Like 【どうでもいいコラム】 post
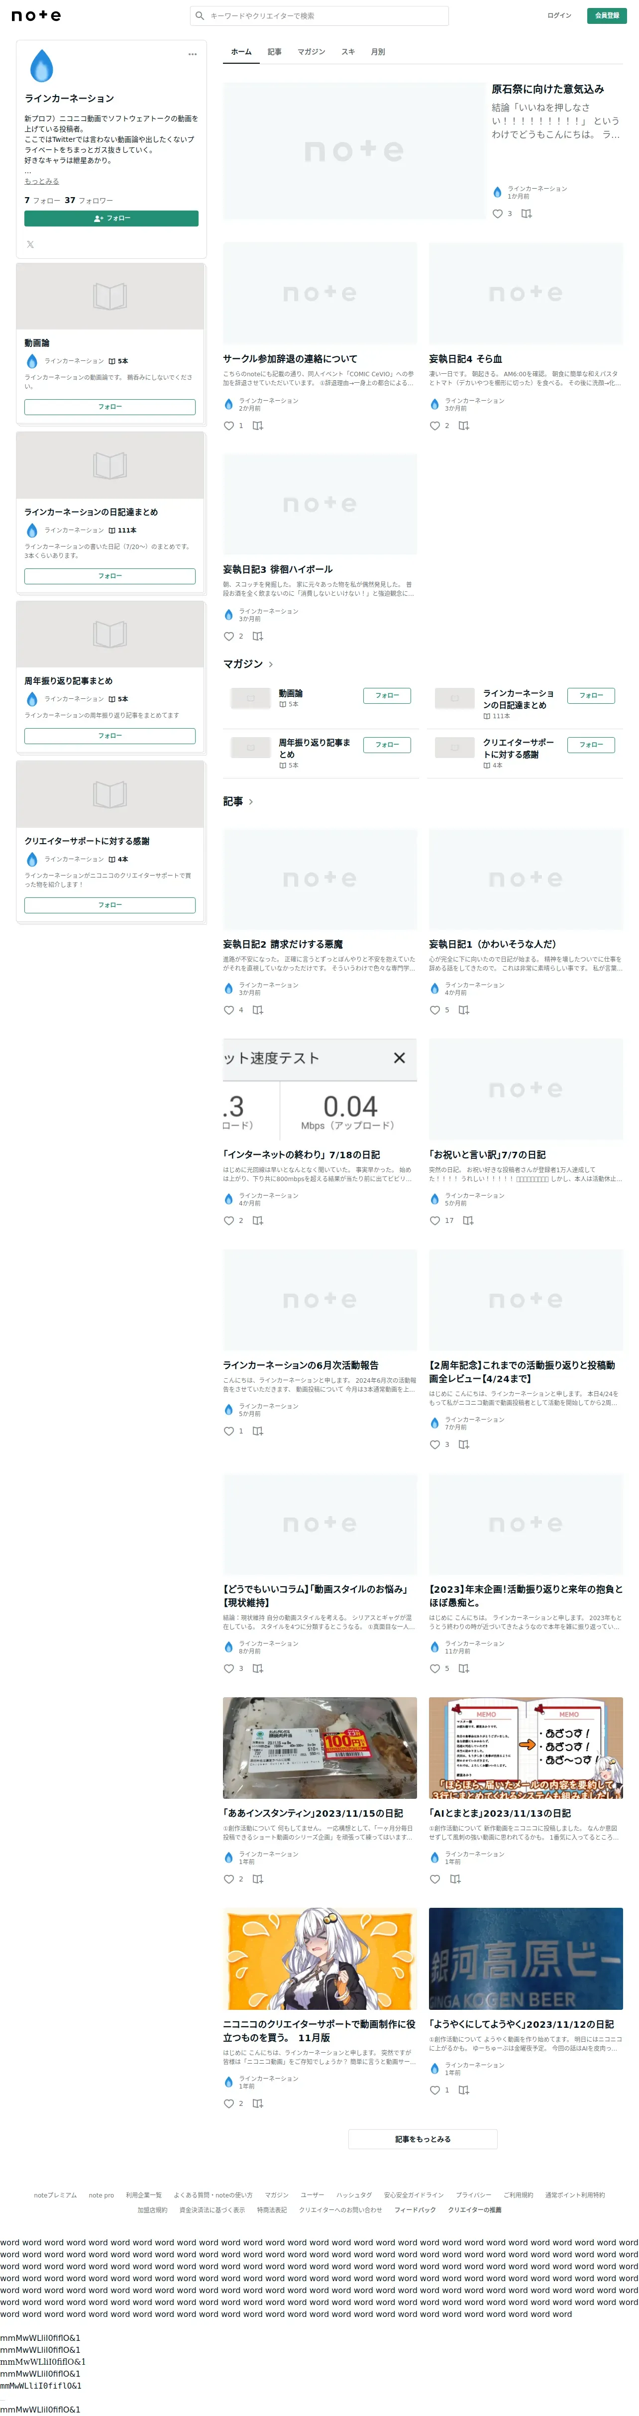 click(228, 1668)
